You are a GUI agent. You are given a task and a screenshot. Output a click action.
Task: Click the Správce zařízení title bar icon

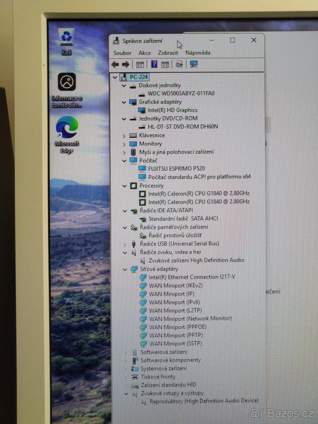116,41
